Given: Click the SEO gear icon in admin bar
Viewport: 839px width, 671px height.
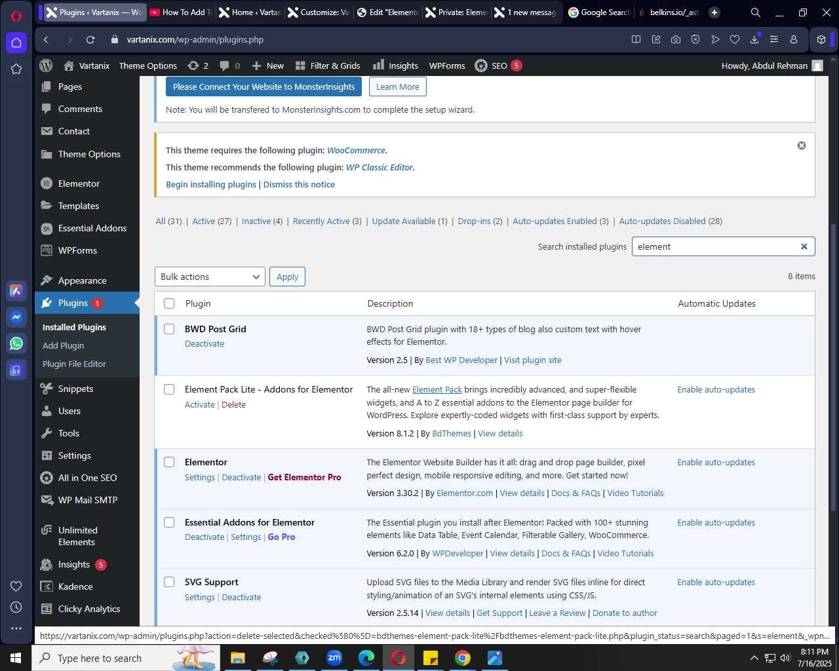Looking at the screenshot, I should click(x=481, y=66).
